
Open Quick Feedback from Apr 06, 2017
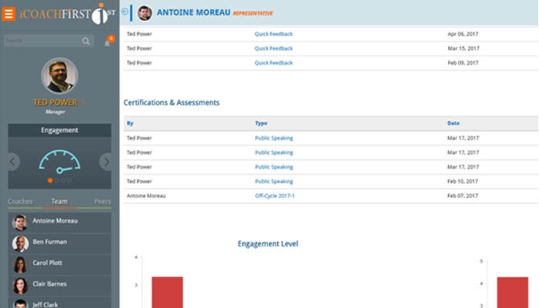(273, 35)
